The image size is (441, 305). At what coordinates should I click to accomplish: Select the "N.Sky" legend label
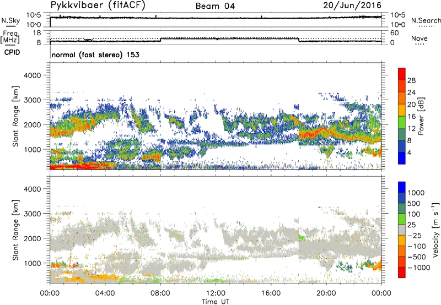[x=10, y=20]
